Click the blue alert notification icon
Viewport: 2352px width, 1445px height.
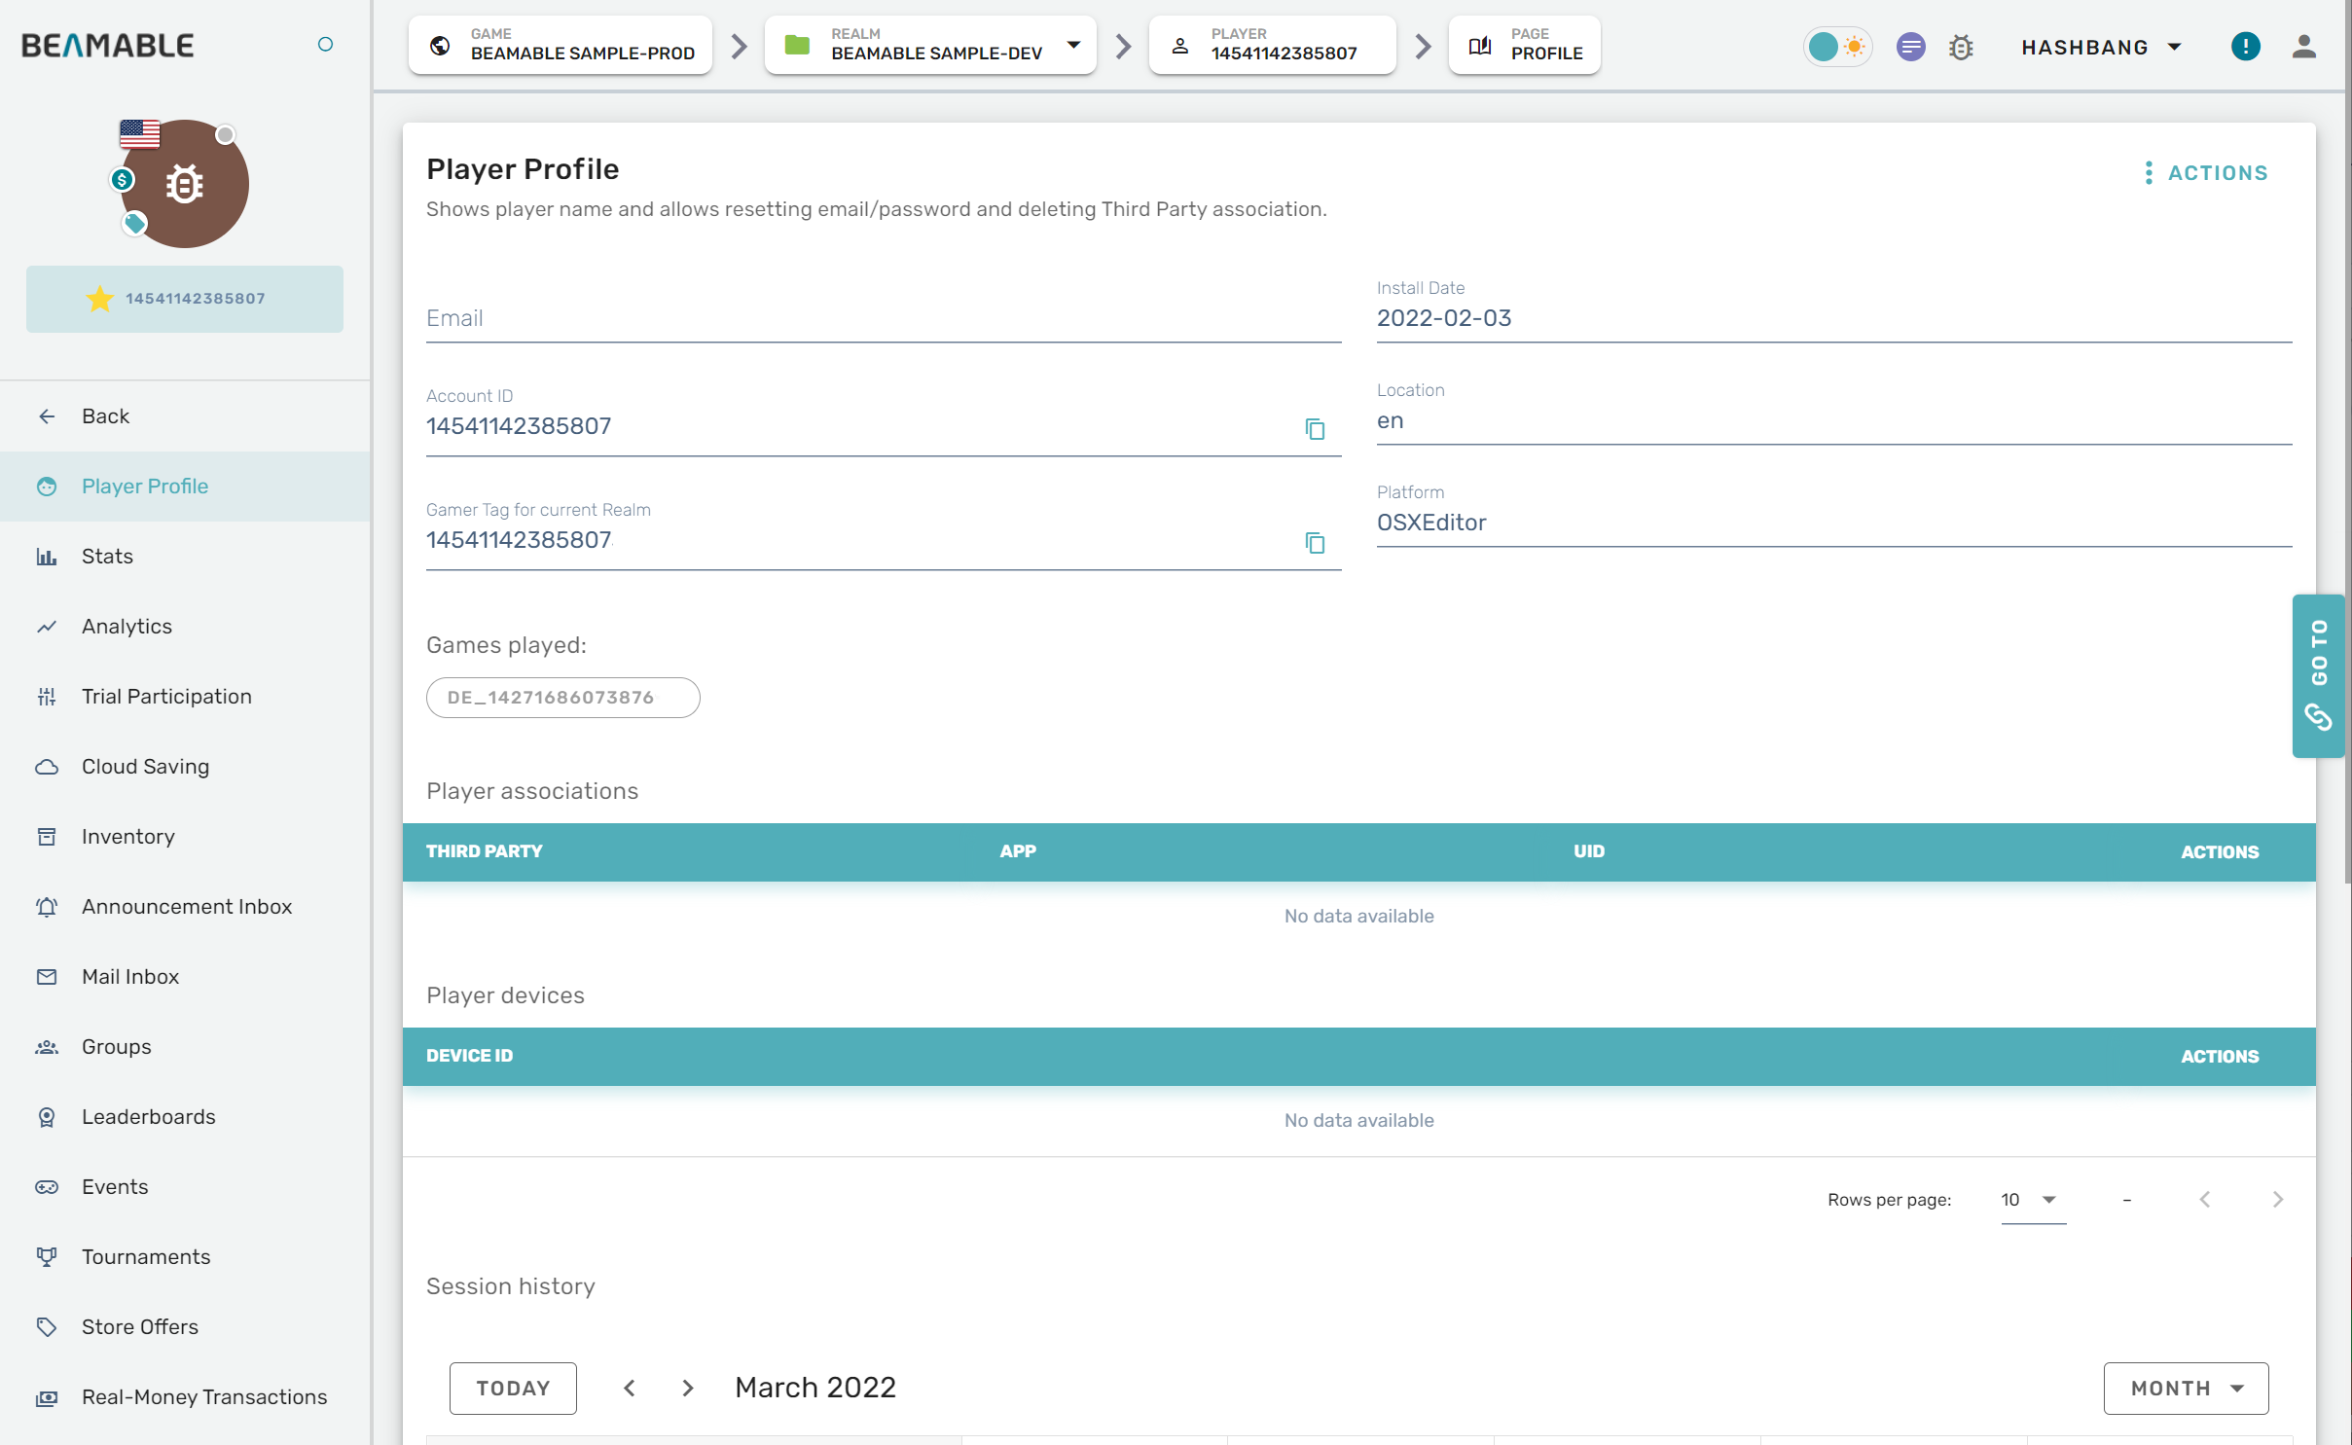point(2245,46)
